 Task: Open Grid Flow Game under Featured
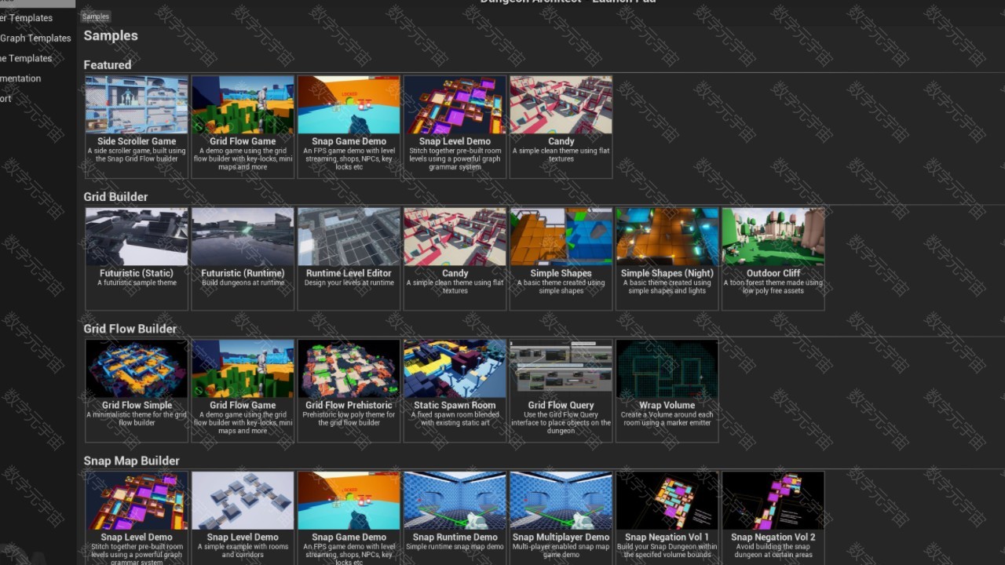[243, 126]
